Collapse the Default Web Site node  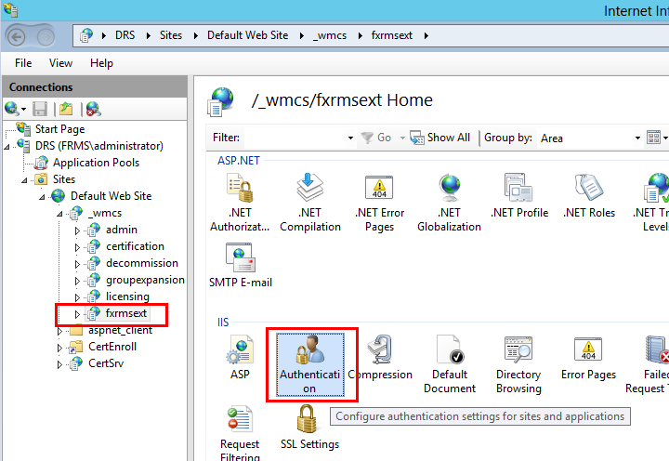(45, 196)
